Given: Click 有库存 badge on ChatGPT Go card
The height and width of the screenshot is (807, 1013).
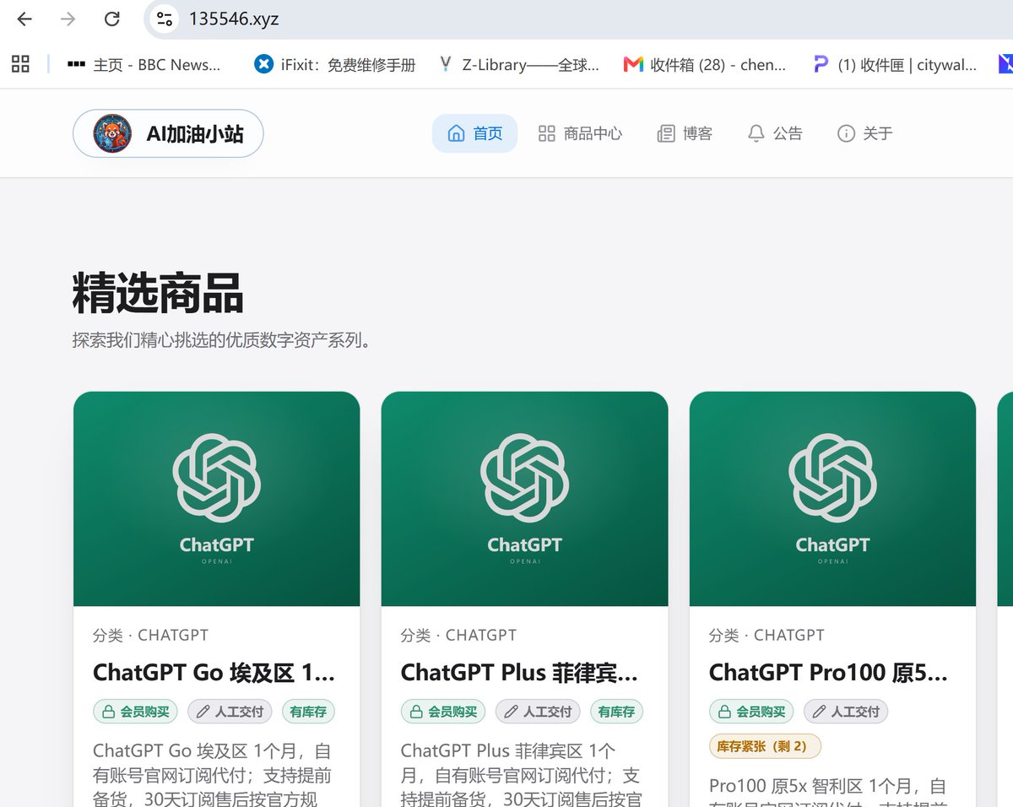Looking at the screenshot, I should tap(308, 712).
